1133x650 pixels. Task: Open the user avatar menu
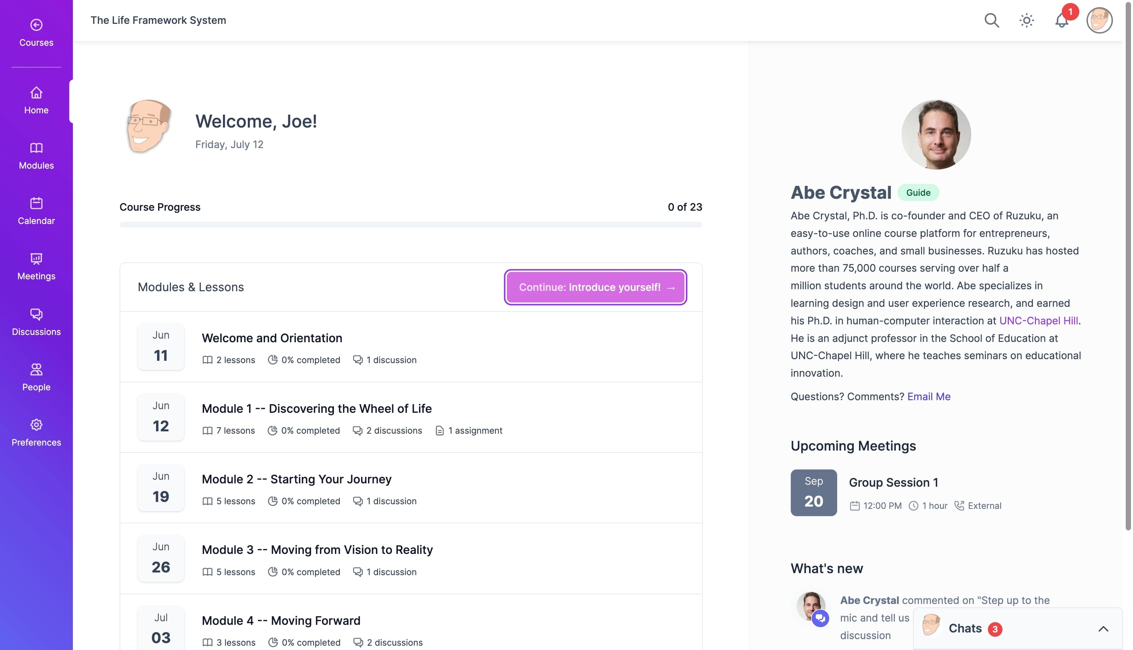tap(1099, 21)
